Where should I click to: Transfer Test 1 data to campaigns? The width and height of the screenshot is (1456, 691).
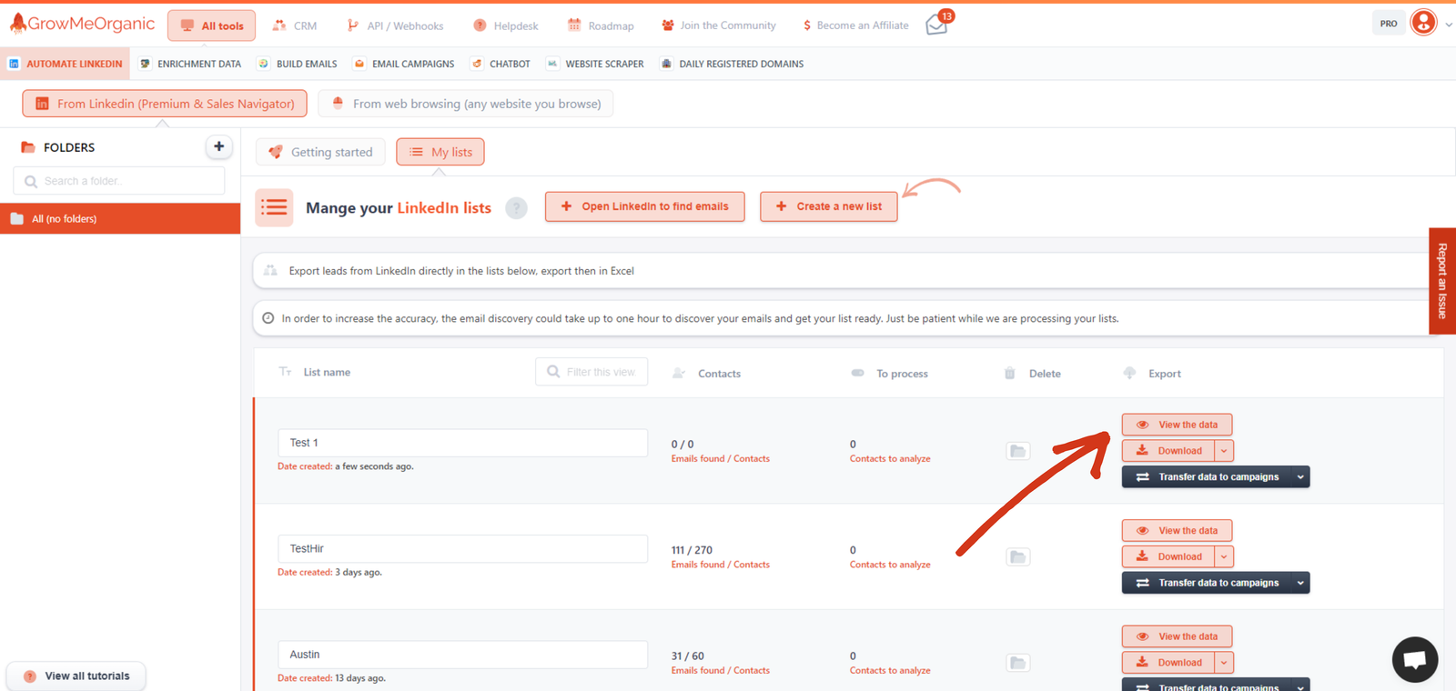coord(1207,476)
